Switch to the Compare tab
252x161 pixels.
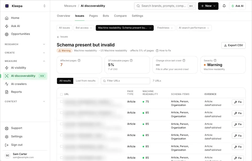click(x=120, y=16)
